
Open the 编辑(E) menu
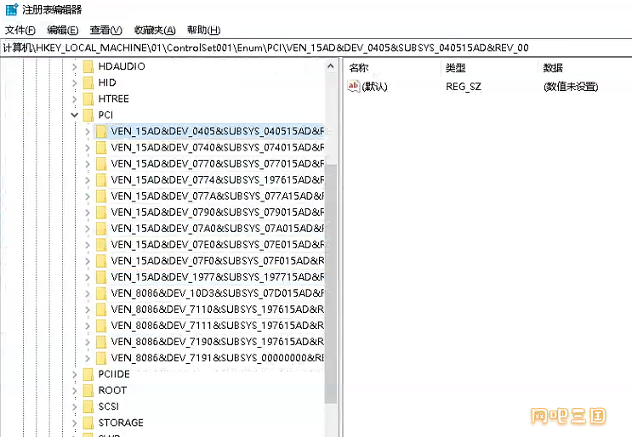click(62, 31)
